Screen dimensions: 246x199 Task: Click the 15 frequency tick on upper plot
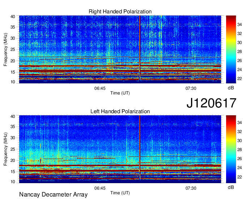(x=13, y=72)
